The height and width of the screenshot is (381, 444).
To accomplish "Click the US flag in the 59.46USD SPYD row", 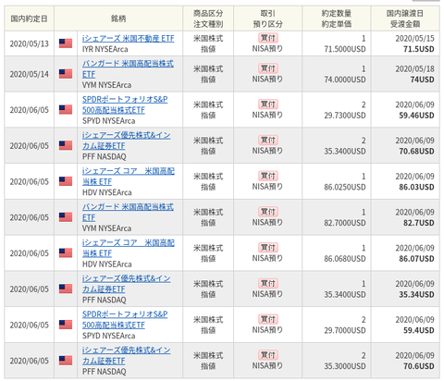I will [x=66, y=110].
